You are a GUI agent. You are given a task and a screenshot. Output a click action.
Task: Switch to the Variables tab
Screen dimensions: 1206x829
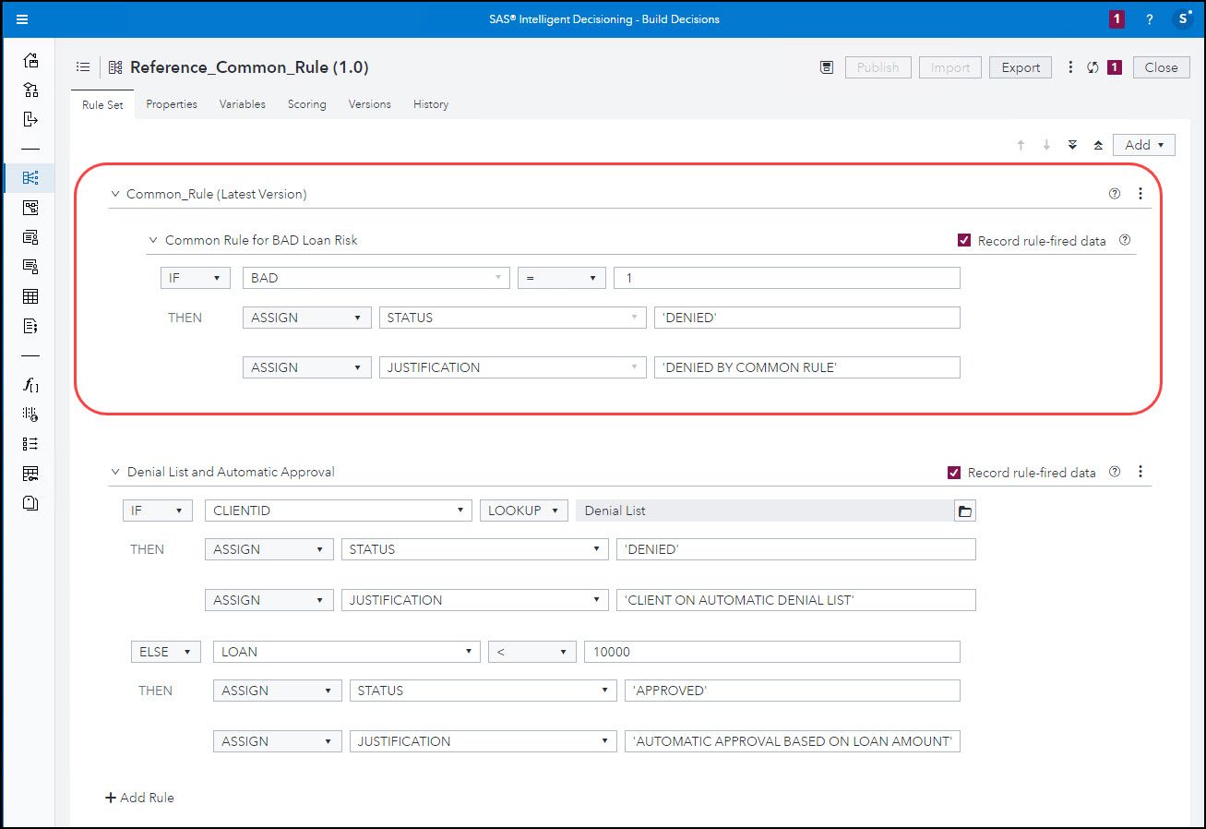[x=242, y=104]
